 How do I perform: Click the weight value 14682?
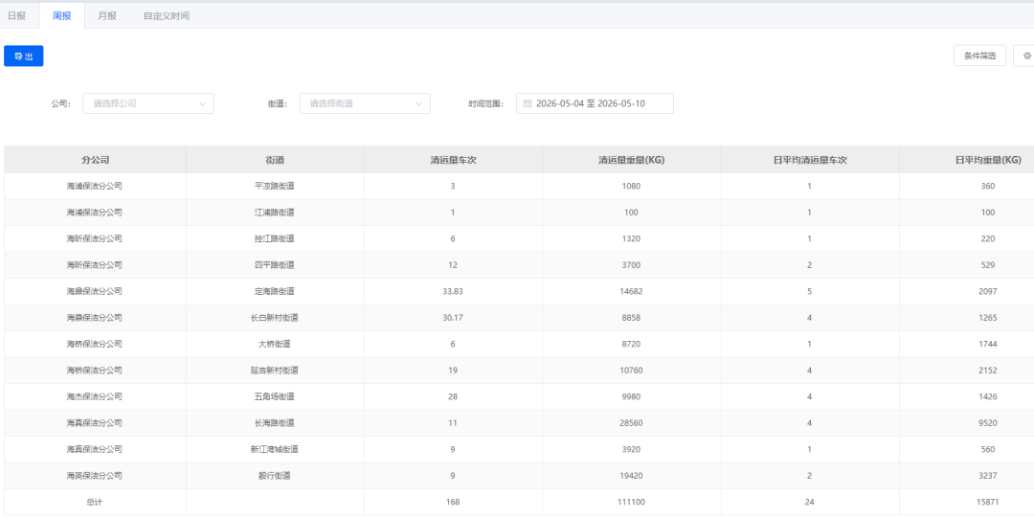click(632, 291)
